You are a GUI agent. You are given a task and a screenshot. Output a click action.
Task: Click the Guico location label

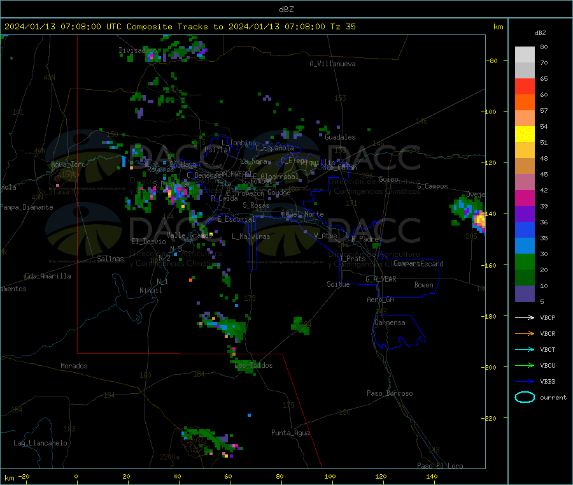click(x=388, y=179)
